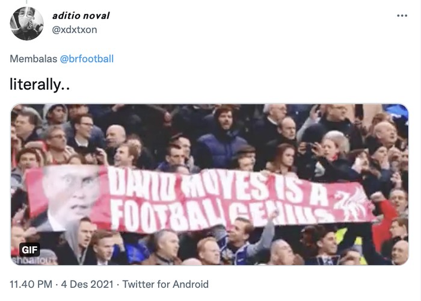Click the GIF badge on the media
Screen dimensions: 421x301
(x=29, y=249)
